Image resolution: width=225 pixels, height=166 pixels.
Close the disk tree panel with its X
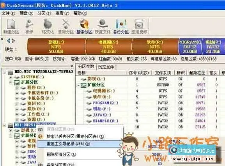click(x=72, y=66)
